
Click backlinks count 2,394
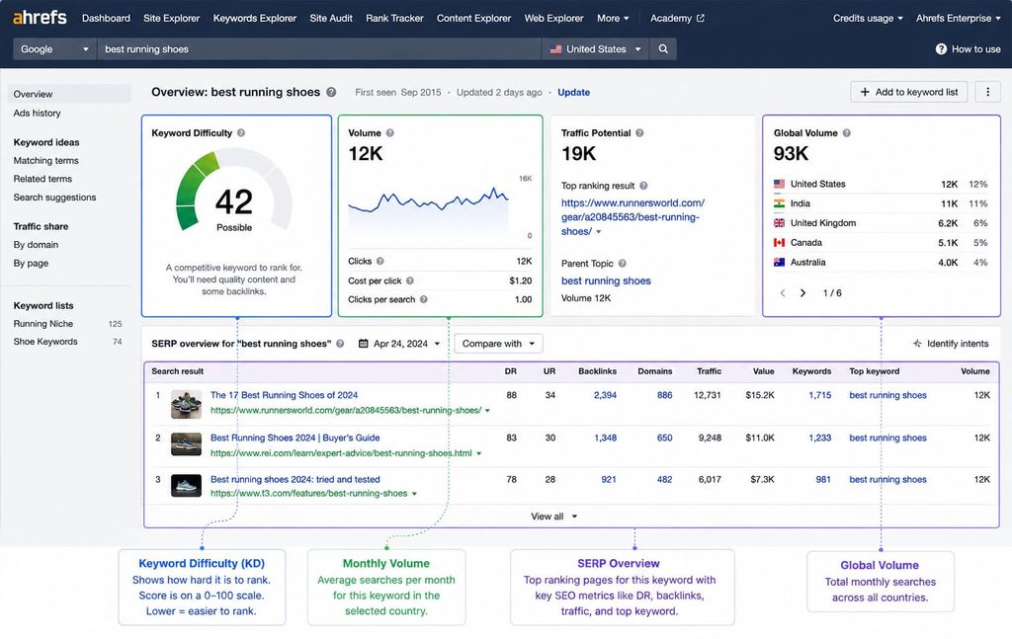point(605,395)
